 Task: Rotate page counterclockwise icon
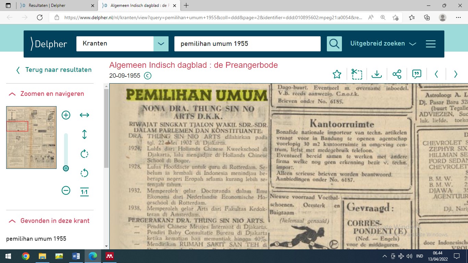[x=84, y=173]
